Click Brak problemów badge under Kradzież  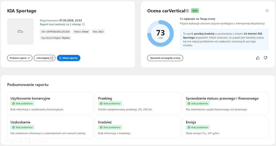110,127
